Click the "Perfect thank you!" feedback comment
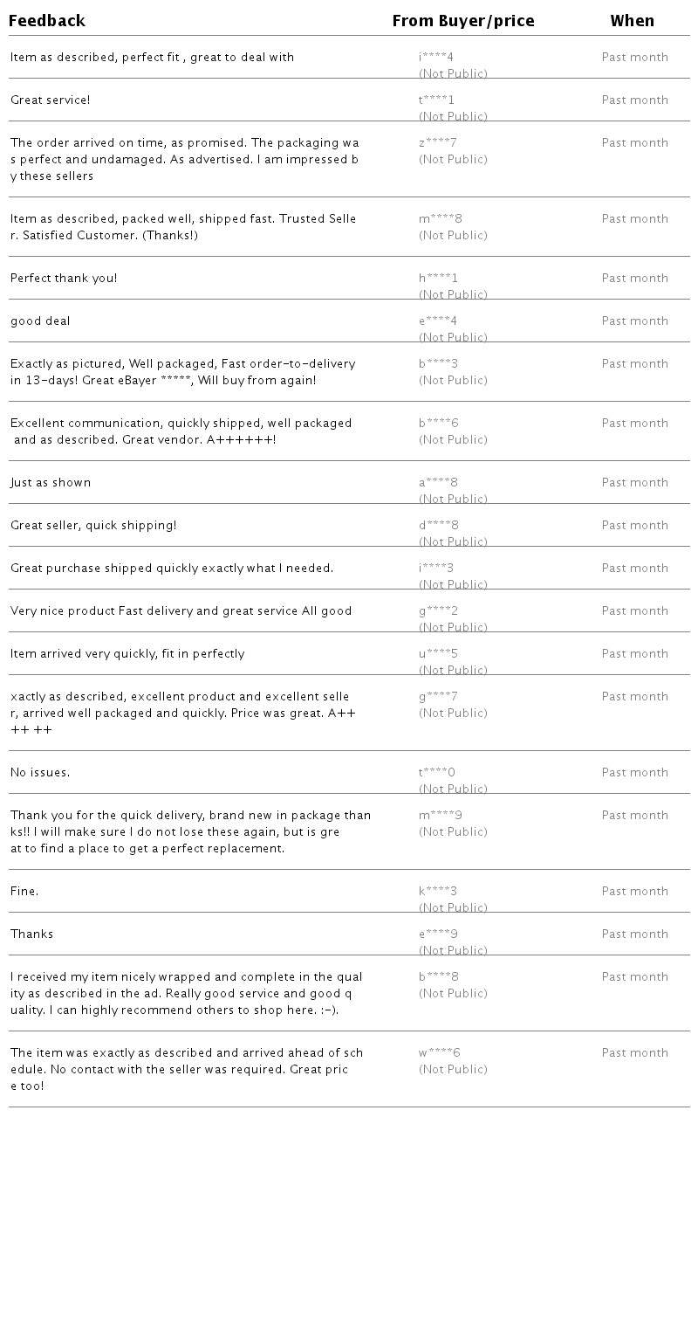Viewport: 698px width, 1317px height. tap(64, 279)
